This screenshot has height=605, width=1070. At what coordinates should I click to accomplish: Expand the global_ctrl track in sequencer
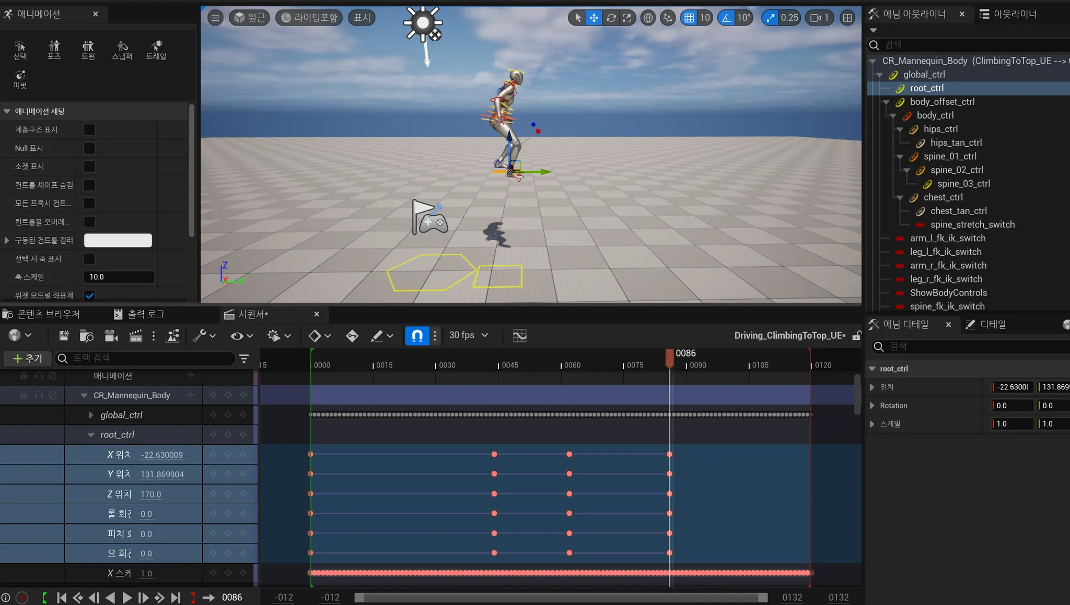tap(91, 415)
